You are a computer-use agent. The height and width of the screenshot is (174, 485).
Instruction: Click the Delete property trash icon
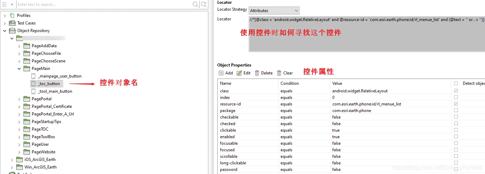257,73
